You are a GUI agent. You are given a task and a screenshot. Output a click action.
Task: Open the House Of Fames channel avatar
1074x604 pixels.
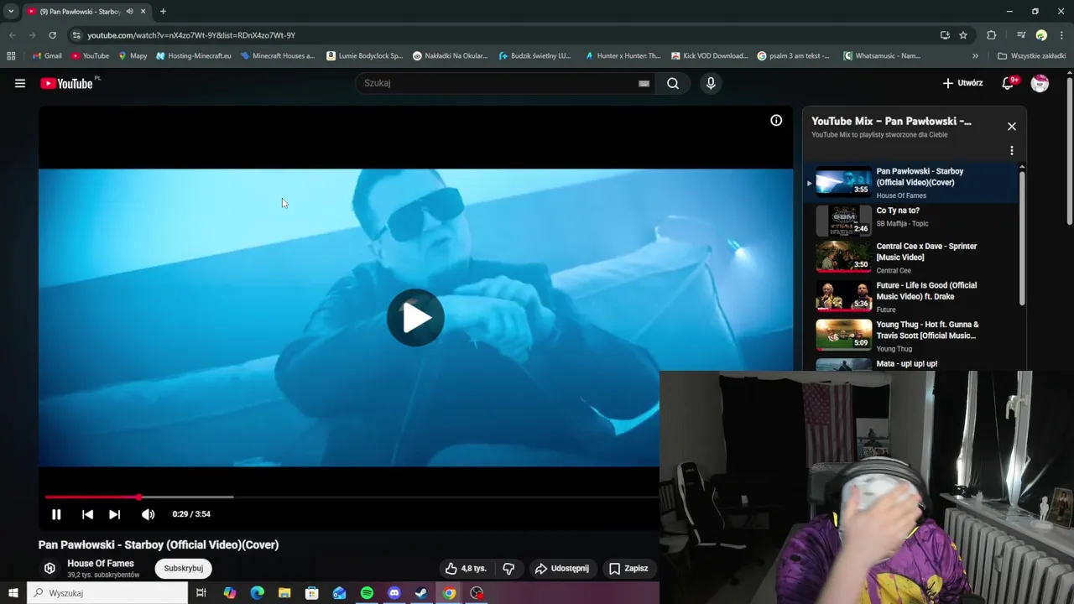coord(50,568)
